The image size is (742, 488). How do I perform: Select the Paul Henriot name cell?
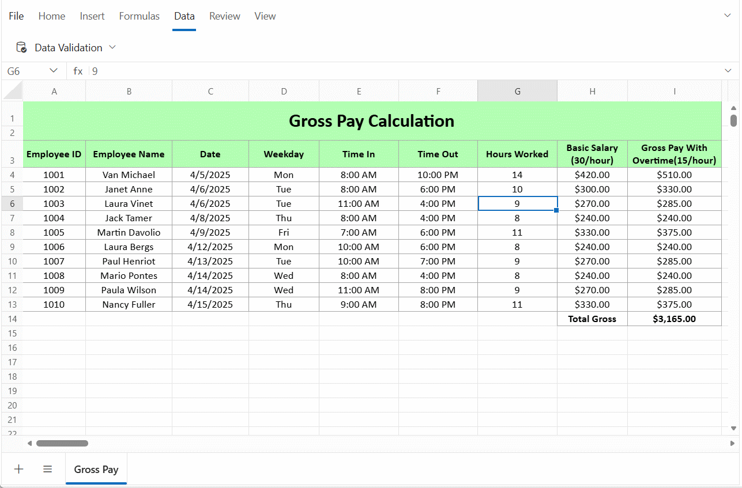(x=129, y=261)
